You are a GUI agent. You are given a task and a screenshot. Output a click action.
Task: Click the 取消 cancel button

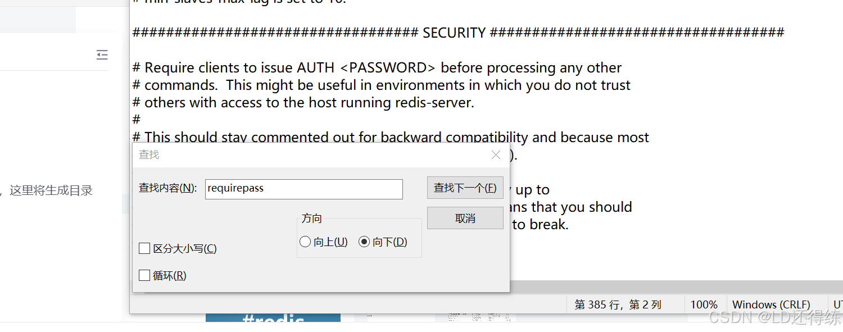[x=465, y=217]
